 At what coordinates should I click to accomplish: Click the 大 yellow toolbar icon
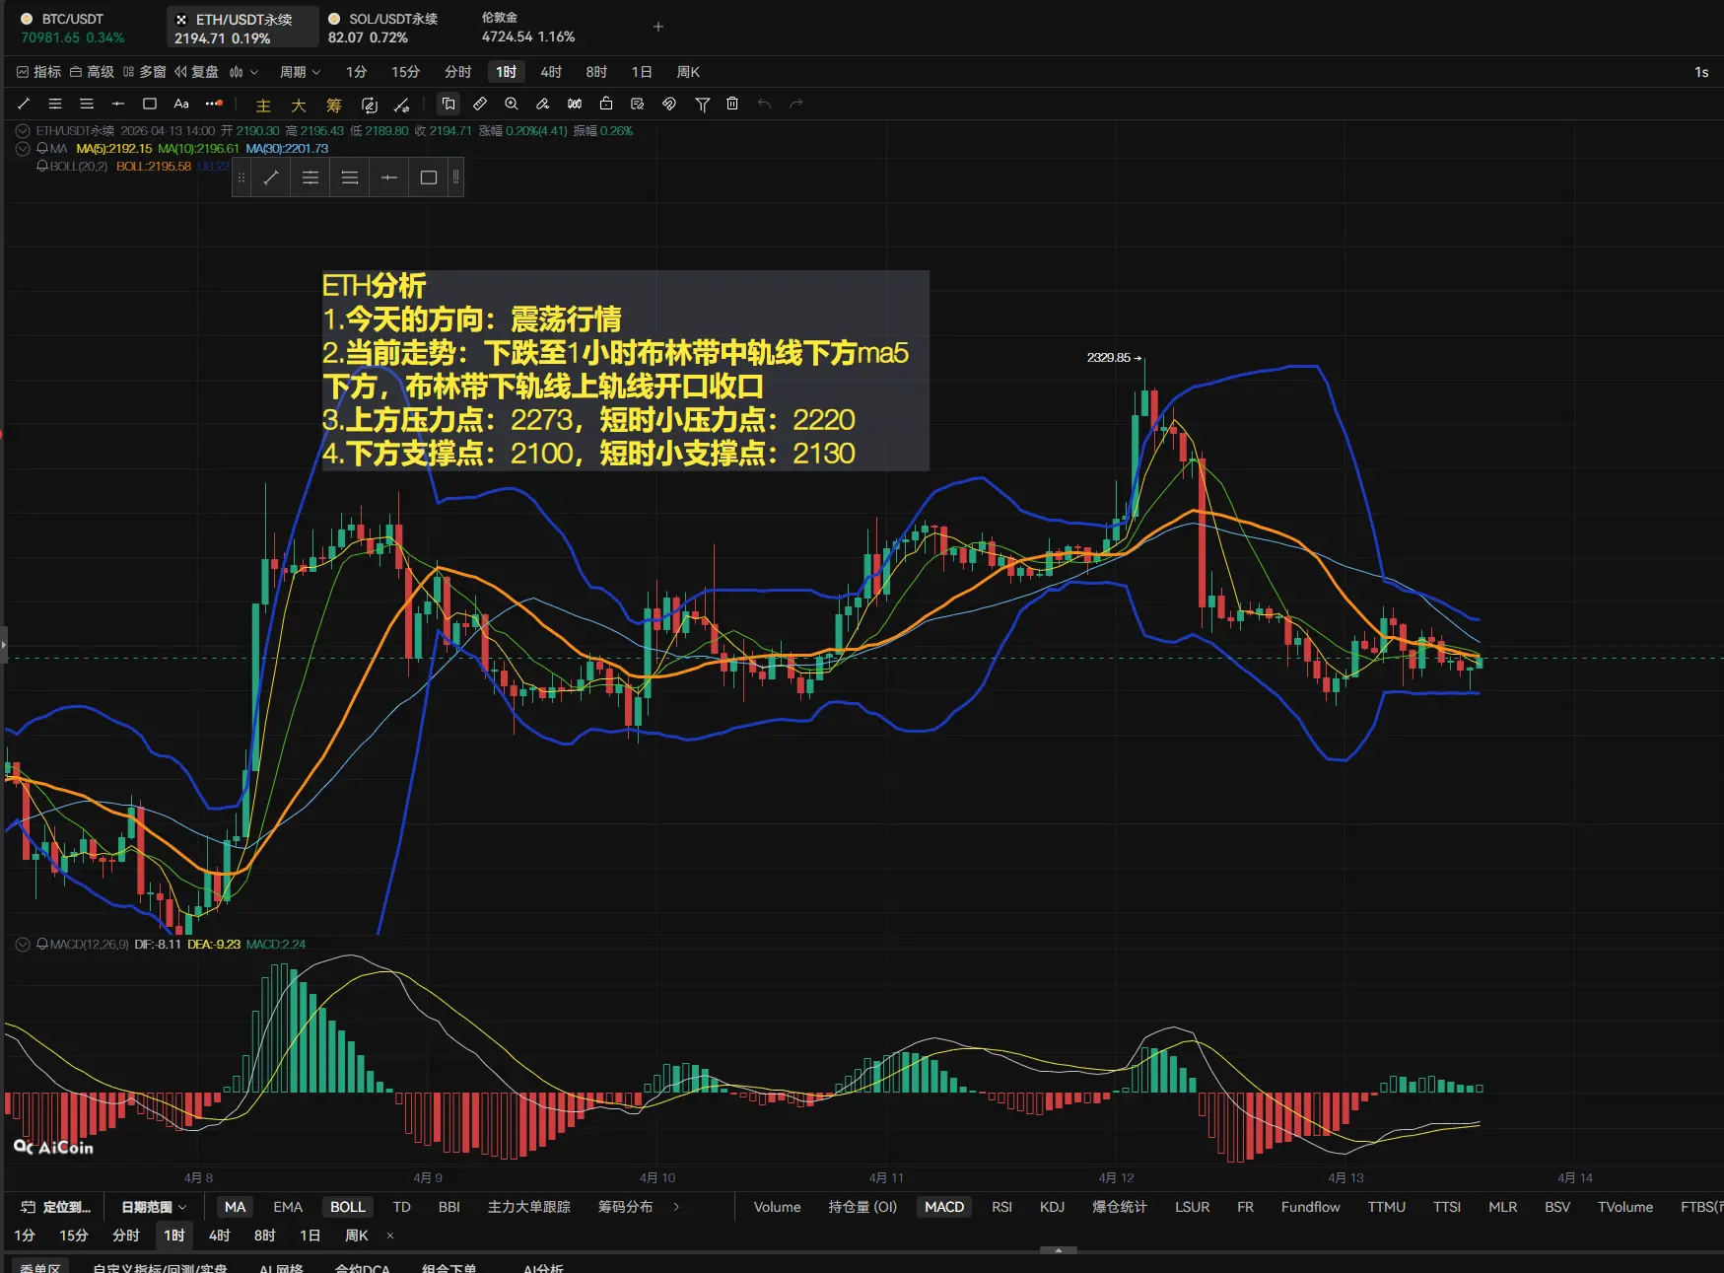click(299, 105)
